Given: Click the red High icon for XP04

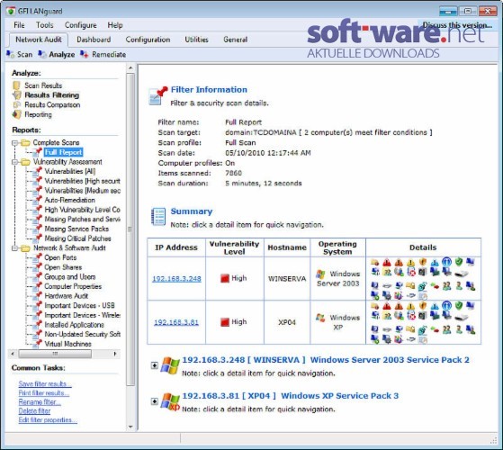Looking at the screenshot, I should 225,321.
